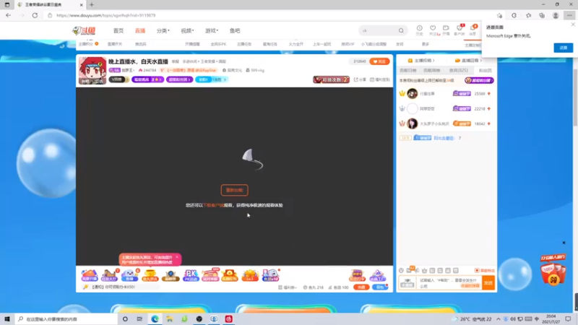The height and width of the screenshot is (325, 578).
Task: Click 全民乐PK in streamer toolbar
Action: [x=218, y=44]
